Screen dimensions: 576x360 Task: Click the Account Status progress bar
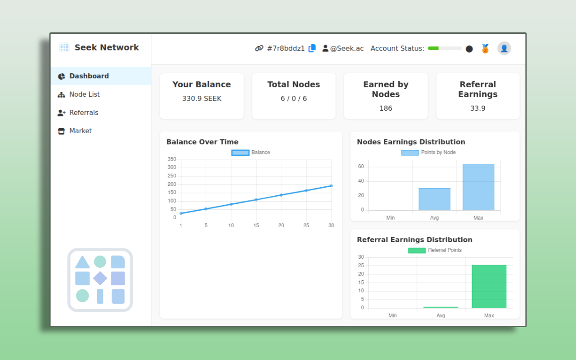(444, 49)
